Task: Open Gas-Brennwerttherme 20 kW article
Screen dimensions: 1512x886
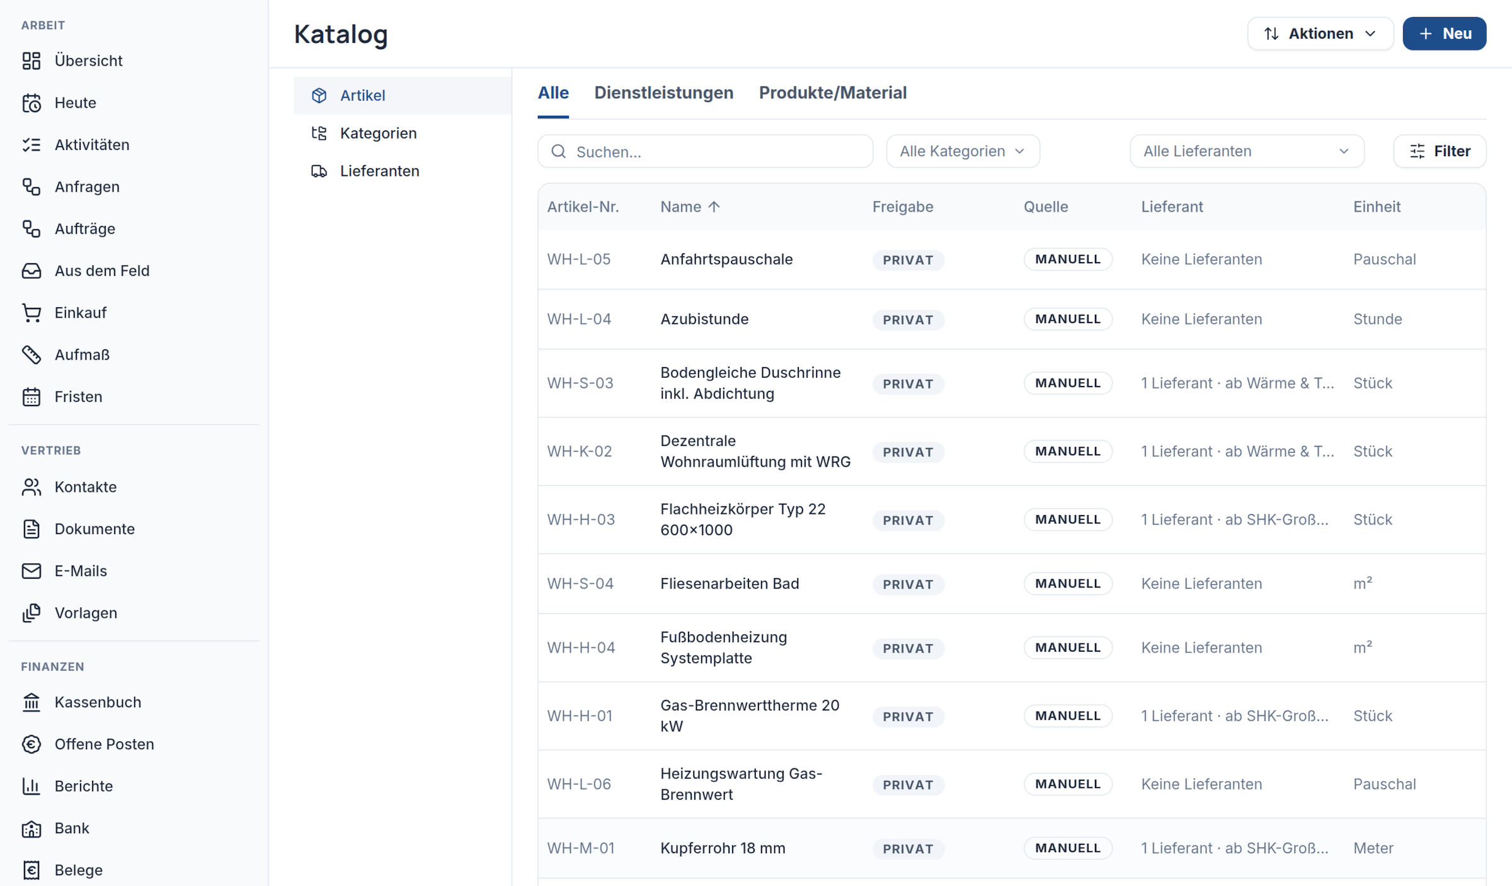Action: click(750, 715)
